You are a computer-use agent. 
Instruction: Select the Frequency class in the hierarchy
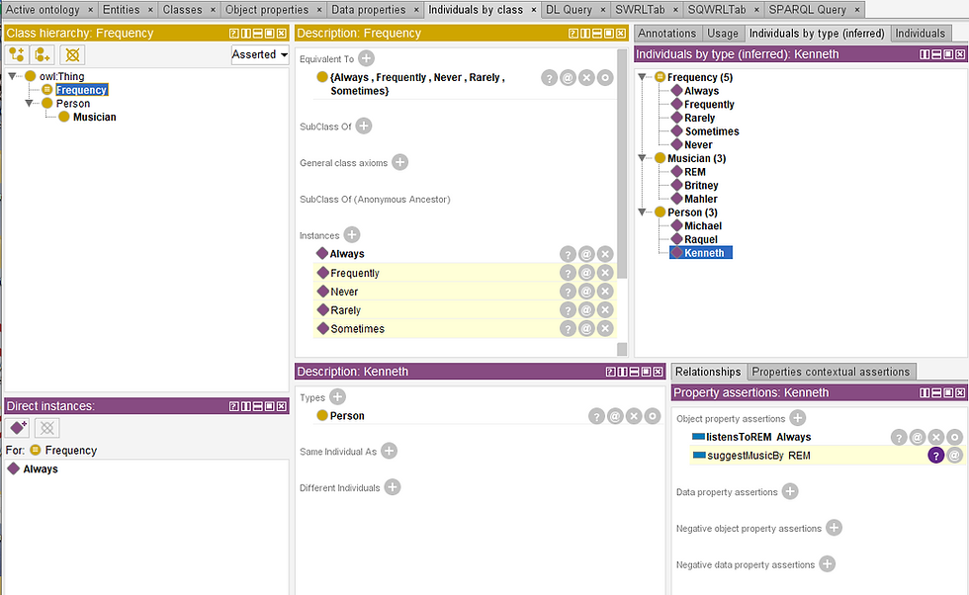click(81, 90)
